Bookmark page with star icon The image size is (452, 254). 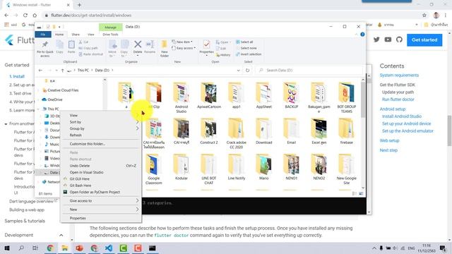tap(424, 16)
